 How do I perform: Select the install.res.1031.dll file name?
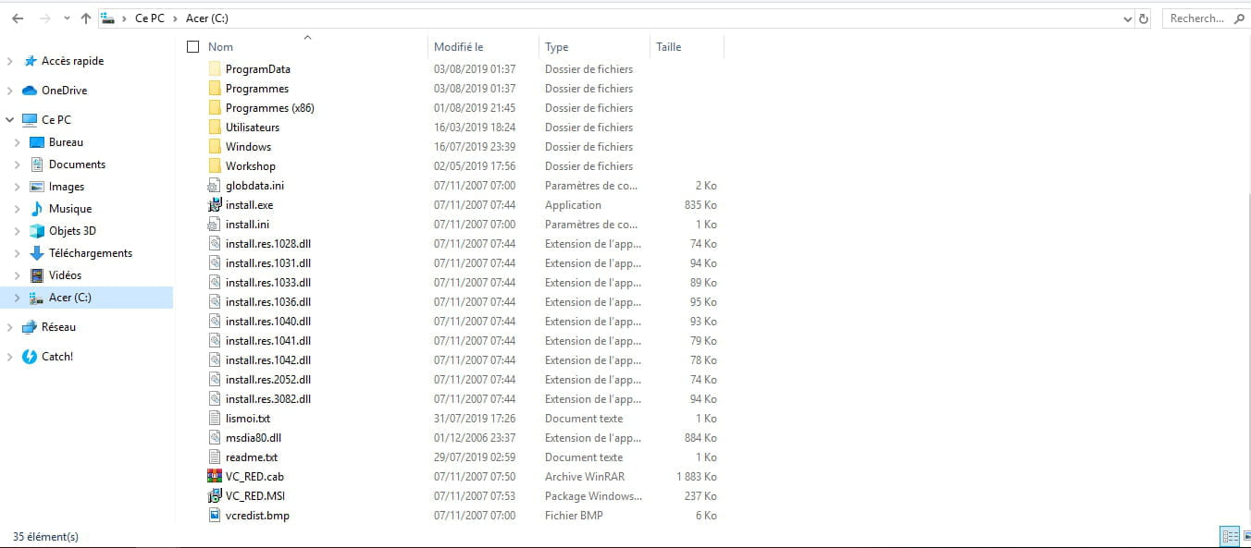268,263
